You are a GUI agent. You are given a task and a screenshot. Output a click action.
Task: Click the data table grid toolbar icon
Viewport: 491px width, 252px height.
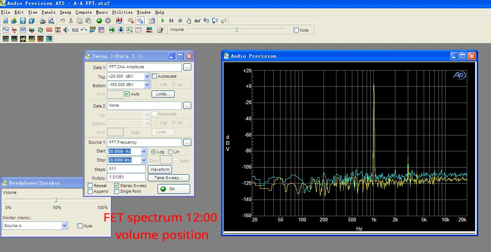pyautogui.click(x=138, y=30)
